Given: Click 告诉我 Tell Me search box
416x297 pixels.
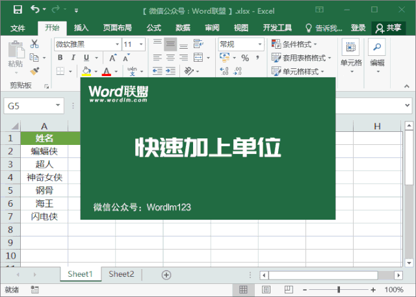Looking at the screenshot, I should pyautogui.click(x=324, y=28).
